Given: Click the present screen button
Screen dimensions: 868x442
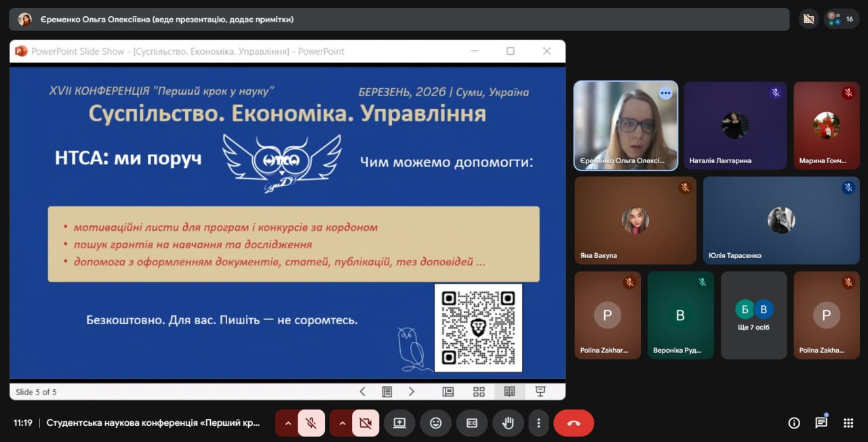Looking at the screenshot, I should (399, 423).
